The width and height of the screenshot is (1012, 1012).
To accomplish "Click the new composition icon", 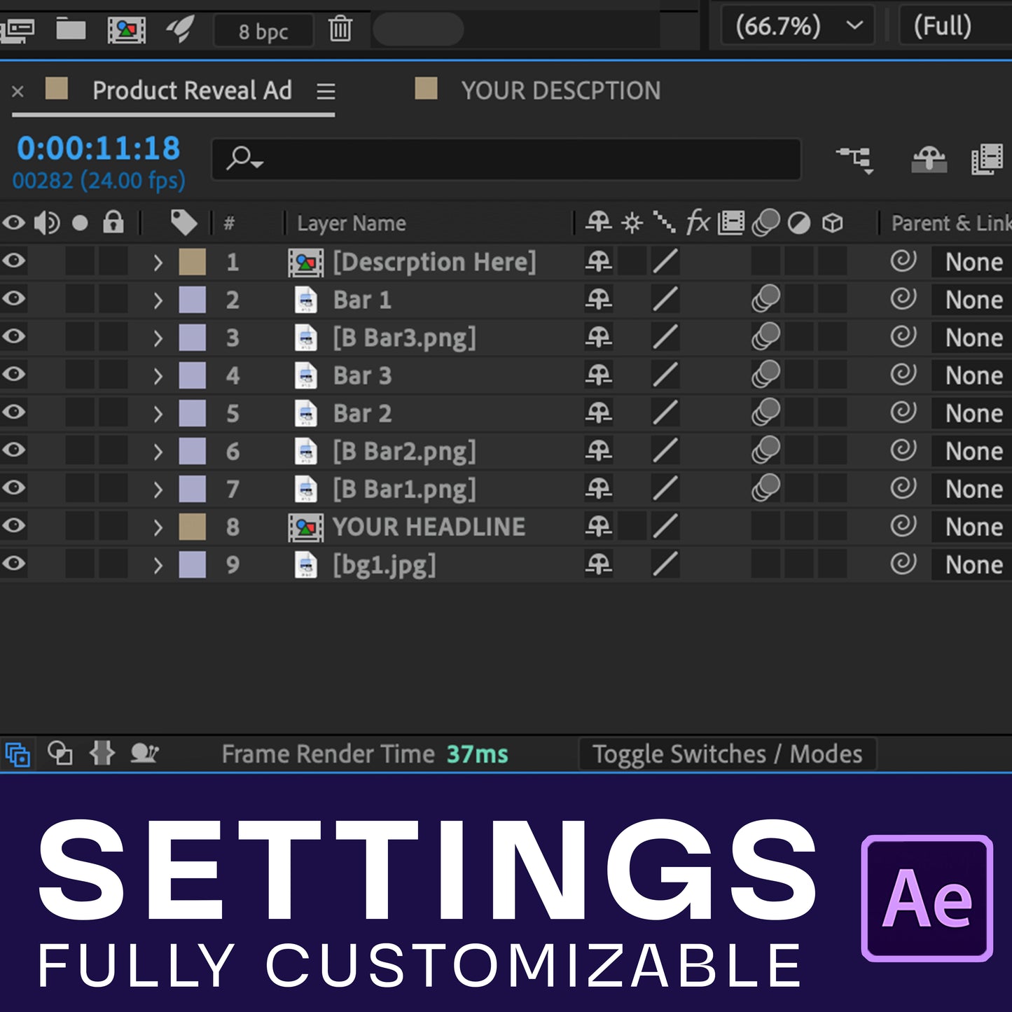I will [x=126, y=29].
